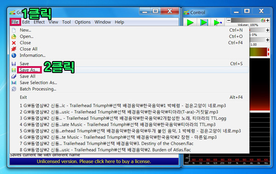
Task: Open recent file 4 티아라의 TTL.mp3
Action: 129,124
